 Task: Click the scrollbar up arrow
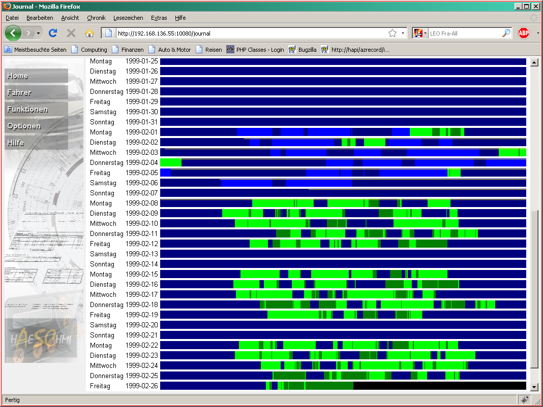[x=534, y=63]
